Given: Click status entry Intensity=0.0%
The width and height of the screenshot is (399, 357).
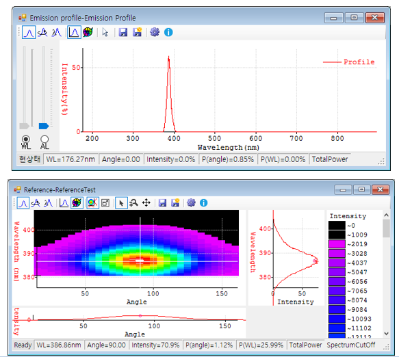Looking at the screenshot, I should click(170, 159).
